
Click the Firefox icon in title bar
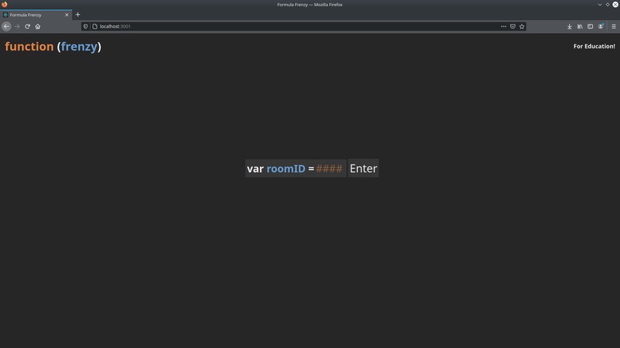(5, 5)
